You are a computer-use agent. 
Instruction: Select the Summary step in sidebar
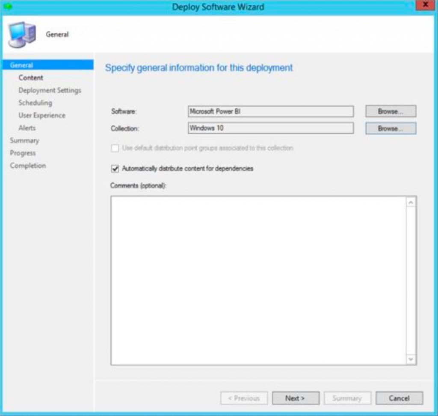pos(24,140)
